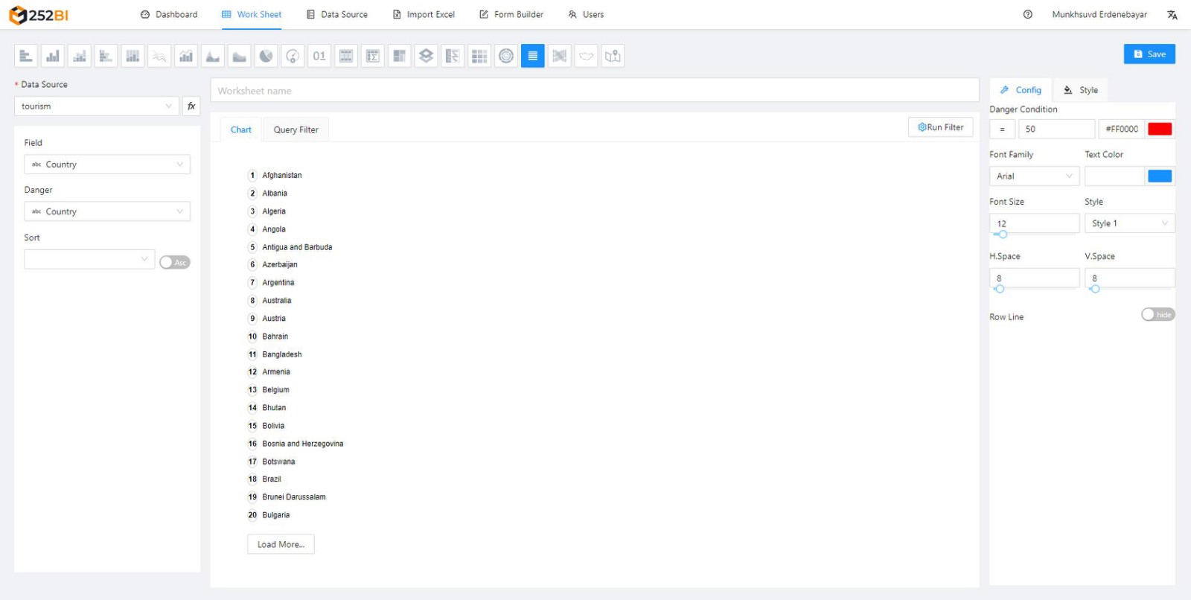Open the Style tab in right panel
The height and width of the screenshot is (600, 1191).
1081,90
